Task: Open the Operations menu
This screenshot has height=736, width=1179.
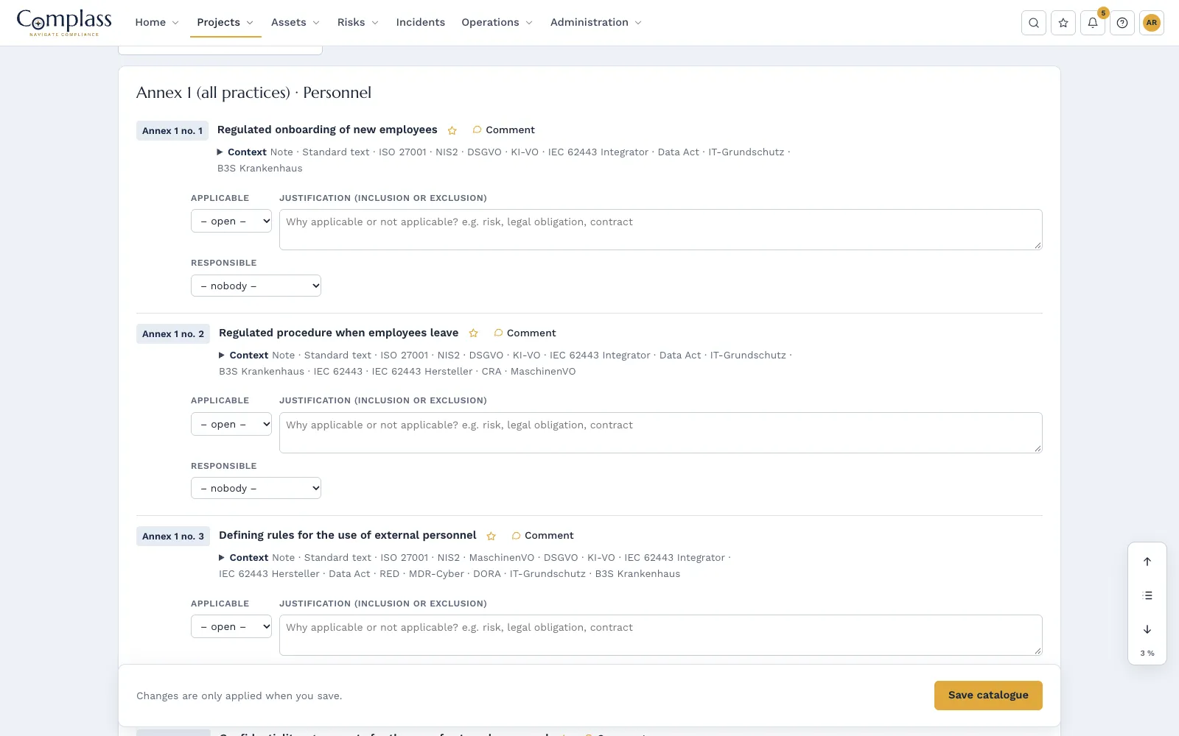Action: pos(497,23)
